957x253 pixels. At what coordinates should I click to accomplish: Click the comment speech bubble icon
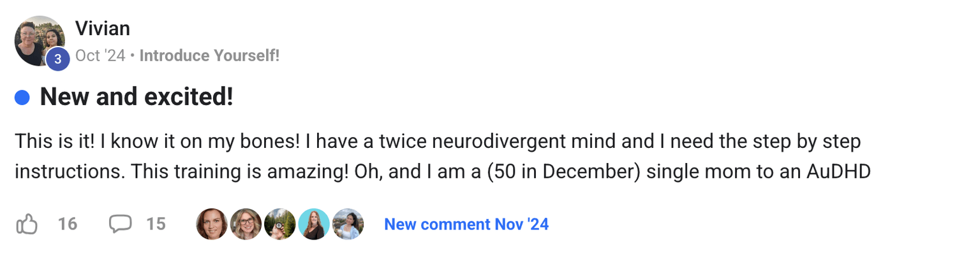[120, 224]
